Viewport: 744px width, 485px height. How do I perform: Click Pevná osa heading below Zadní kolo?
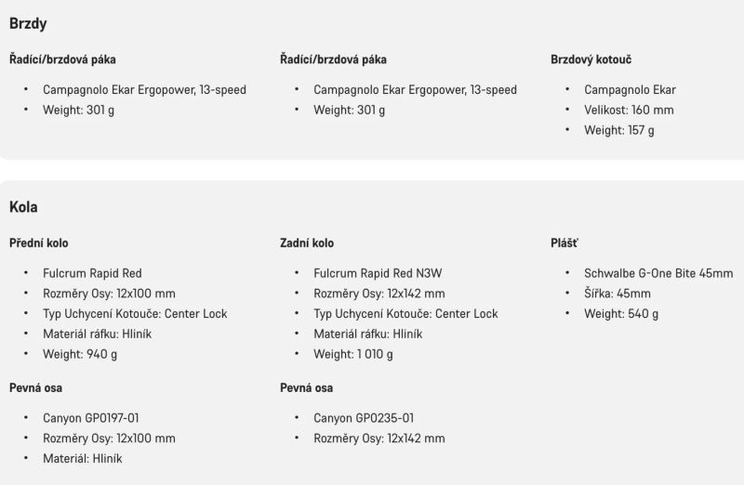pos(306,387)
